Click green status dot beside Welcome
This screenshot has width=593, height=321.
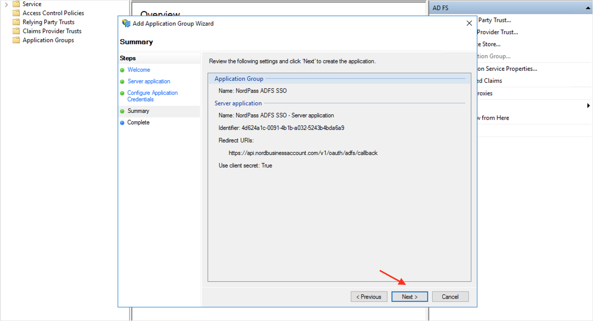122,70
